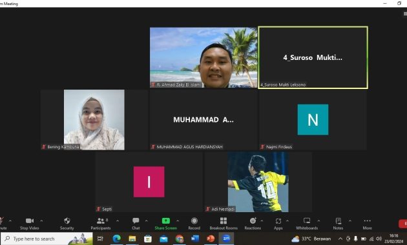Show hidden system tray icons

(x=340, y=239)
